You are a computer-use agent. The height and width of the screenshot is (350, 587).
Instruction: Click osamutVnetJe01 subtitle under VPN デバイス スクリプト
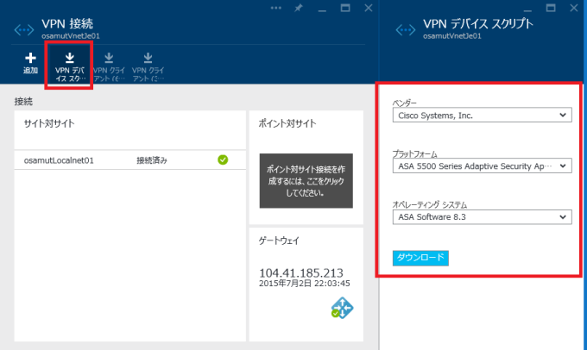click(451, 36)
